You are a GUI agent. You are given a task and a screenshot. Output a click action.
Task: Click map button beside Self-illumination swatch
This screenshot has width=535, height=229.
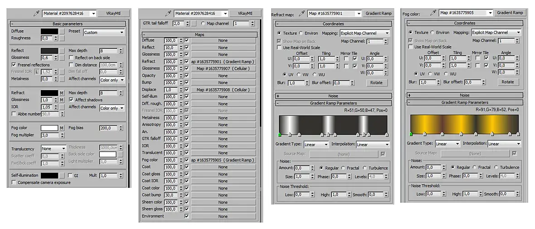click(62, 176)
